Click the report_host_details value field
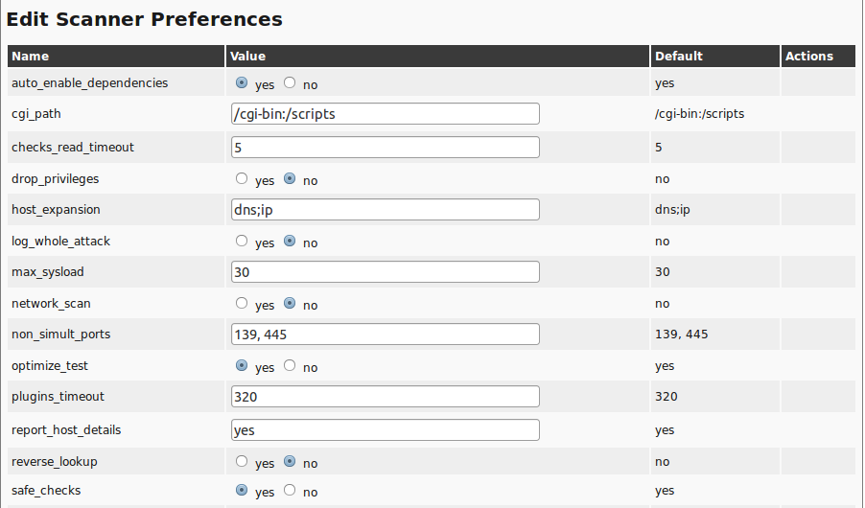 click(386, 430)
